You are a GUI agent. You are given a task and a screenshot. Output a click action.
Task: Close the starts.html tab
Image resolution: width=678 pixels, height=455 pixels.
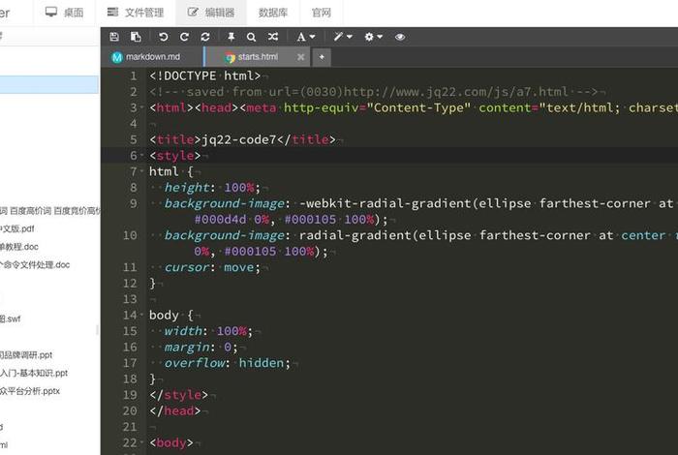[300, 57]
